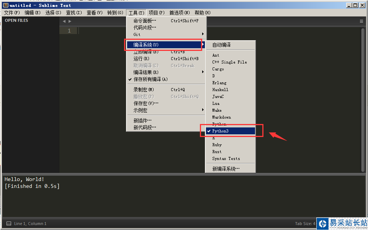Select Lua build system
The image size is (368, 230).
(231, 103)
